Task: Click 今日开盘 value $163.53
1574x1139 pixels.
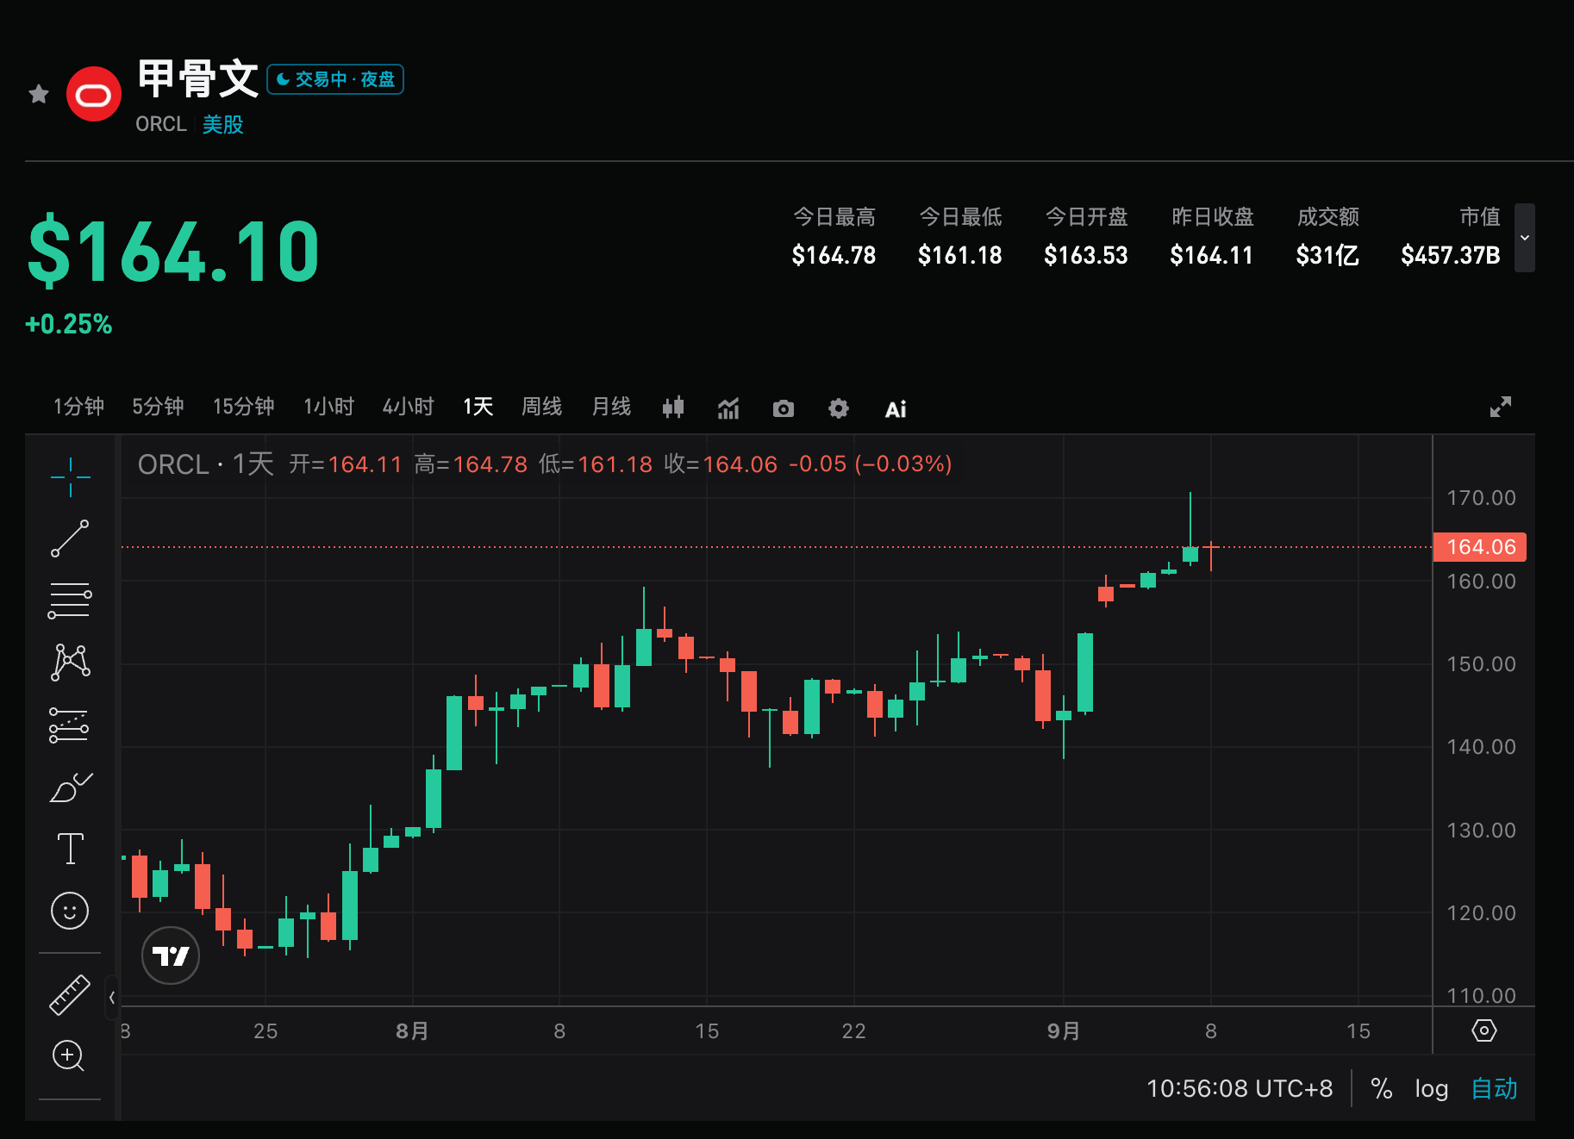Action: click(1085, 256)
